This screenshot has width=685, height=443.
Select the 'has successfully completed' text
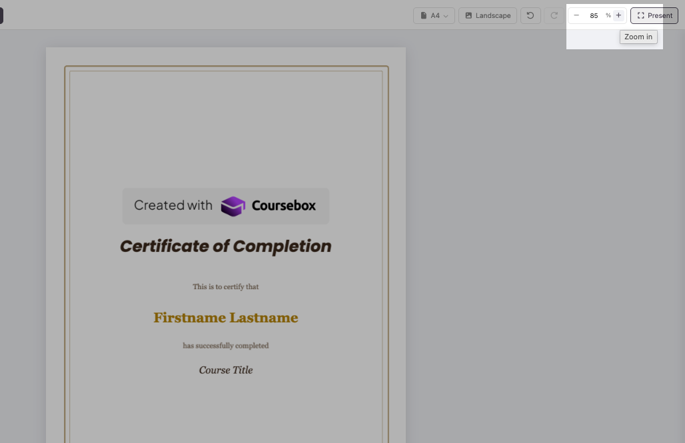(225, 346)
